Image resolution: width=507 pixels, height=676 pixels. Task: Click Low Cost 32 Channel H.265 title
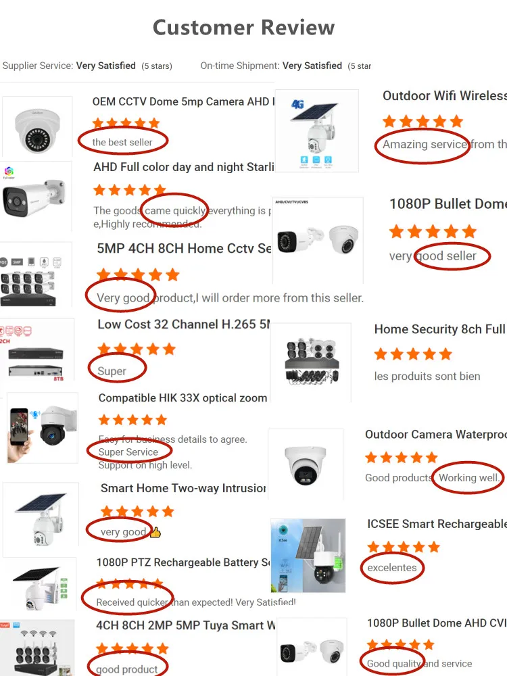(x=184, y=324)
